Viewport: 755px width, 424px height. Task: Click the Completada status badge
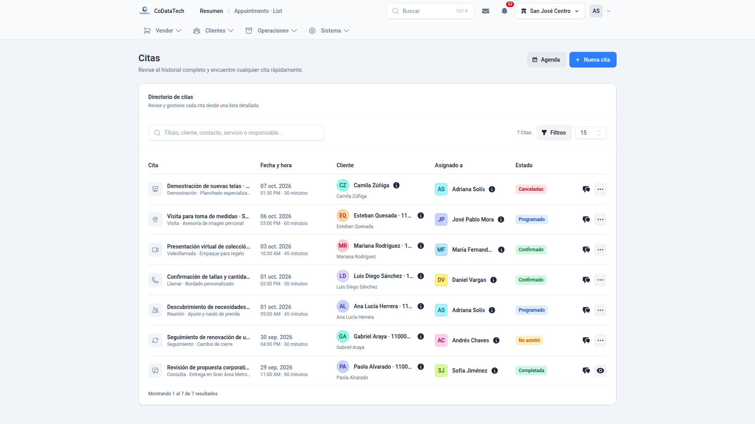[x=531, y=371]
